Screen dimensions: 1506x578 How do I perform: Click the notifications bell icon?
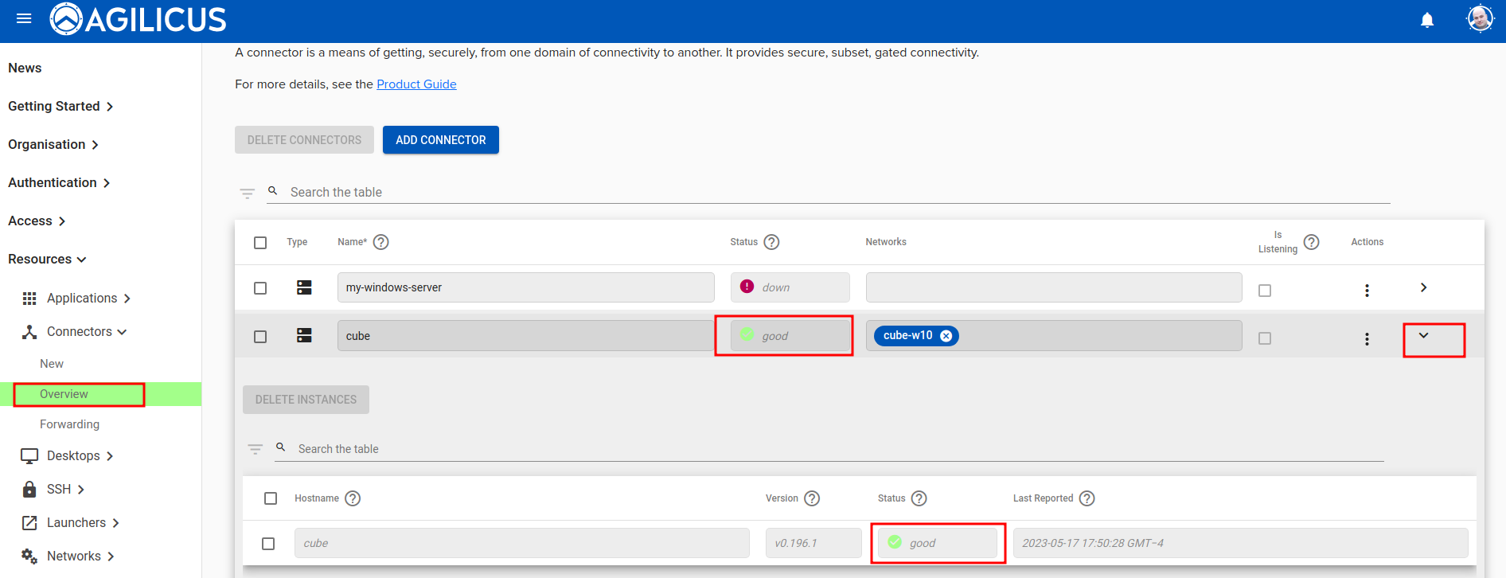1427,20
